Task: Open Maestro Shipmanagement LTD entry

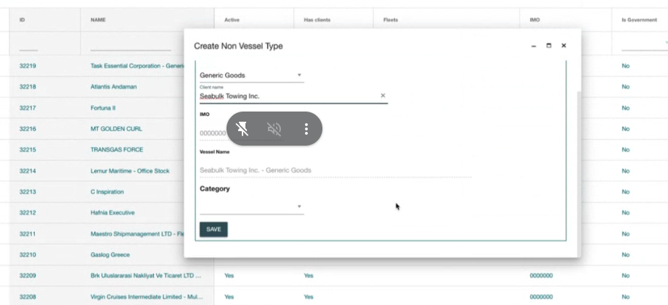Action: pos(137,233)
